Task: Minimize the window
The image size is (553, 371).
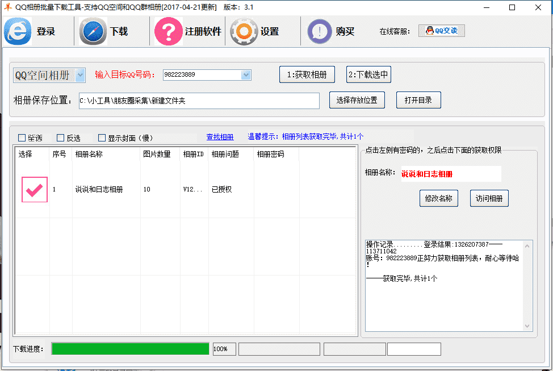Action: point(487,7)
